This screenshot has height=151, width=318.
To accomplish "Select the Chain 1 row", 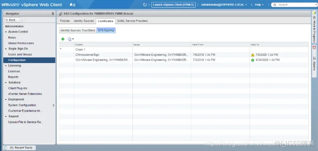I will click(184, 49).
